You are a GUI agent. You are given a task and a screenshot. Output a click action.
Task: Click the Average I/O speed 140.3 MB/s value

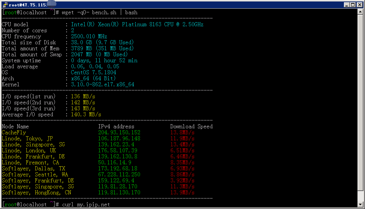pyautogui.click(x=86, y=114)
